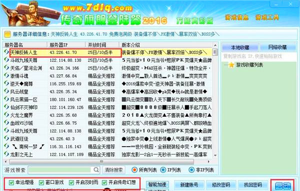The width and height of the screenshot is (300, 191).
Task: Click the server icon beside 激情斗魂
Action: point(6,76)
